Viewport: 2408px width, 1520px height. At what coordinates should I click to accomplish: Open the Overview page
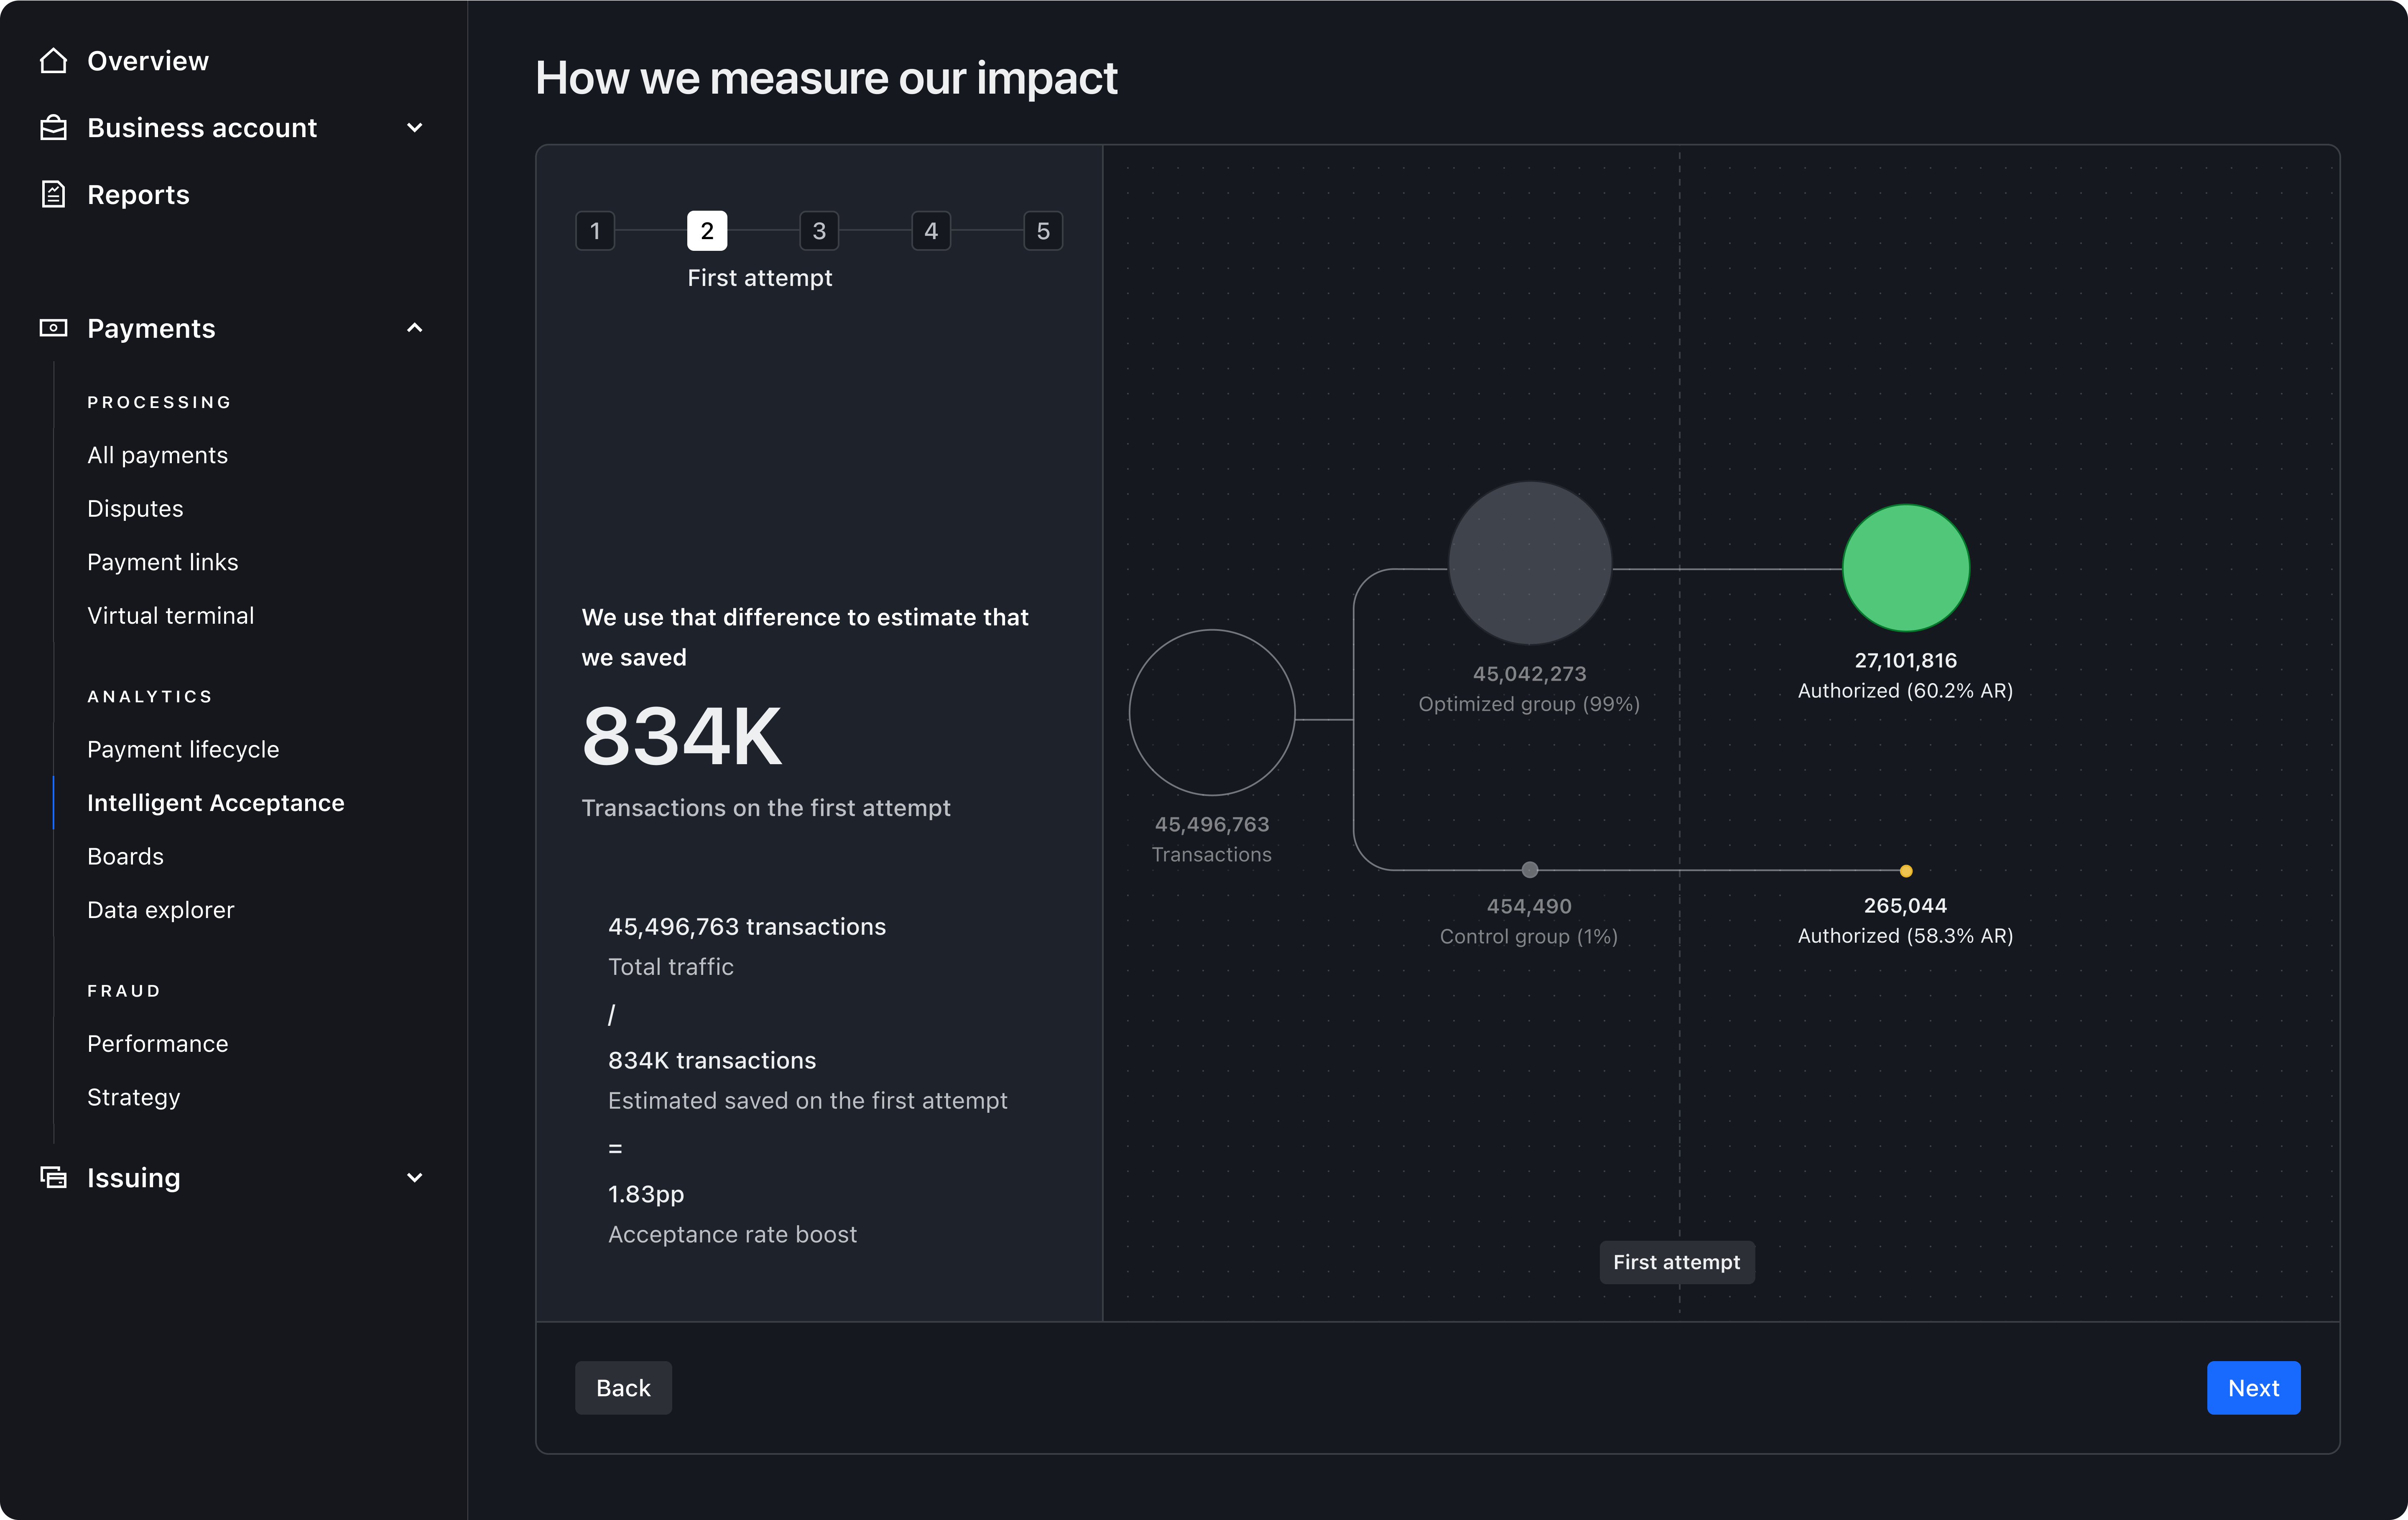(x=148, y=61)
